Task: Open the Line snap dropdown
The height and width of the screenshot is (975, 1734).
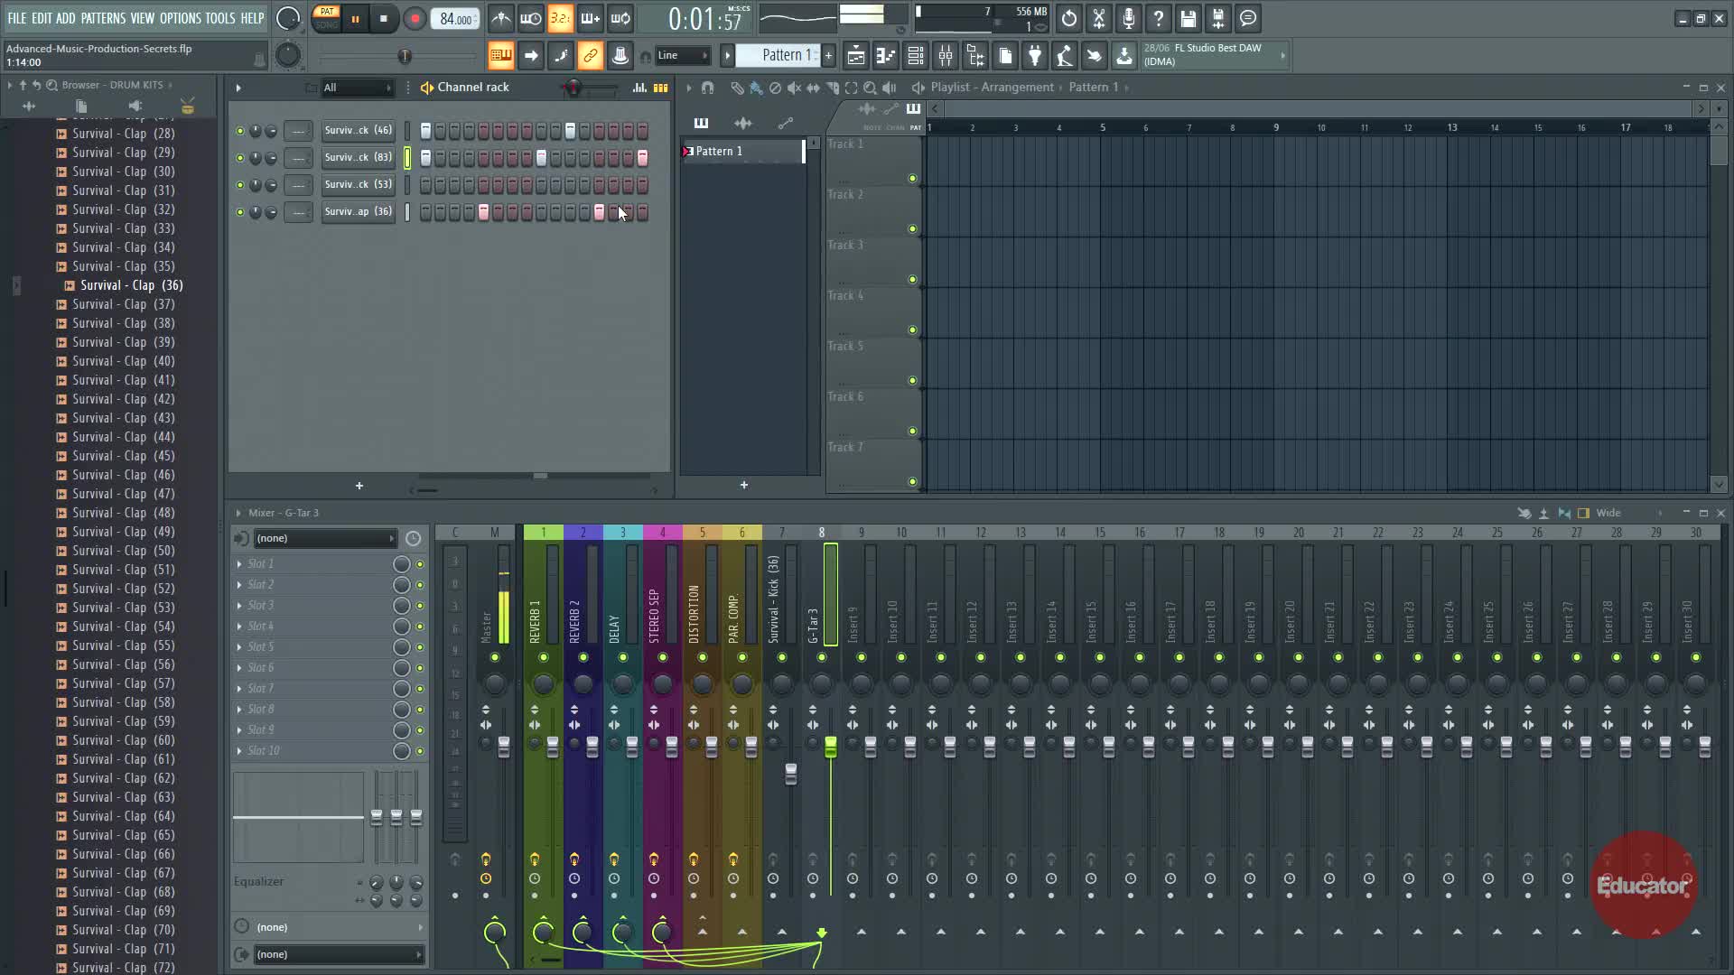Action: [x=684, y=56]
